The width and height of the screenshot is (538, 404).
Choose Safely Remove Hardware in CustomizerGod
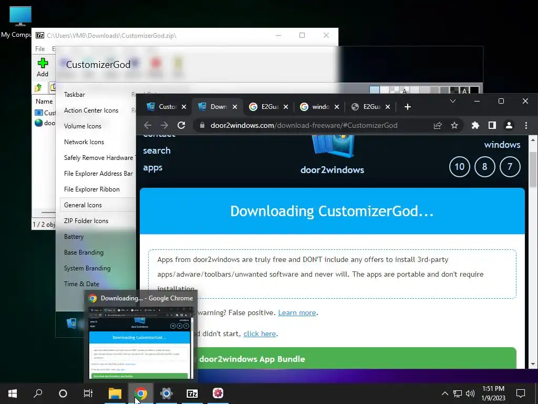pyautogui.click(x=98, y=158)
